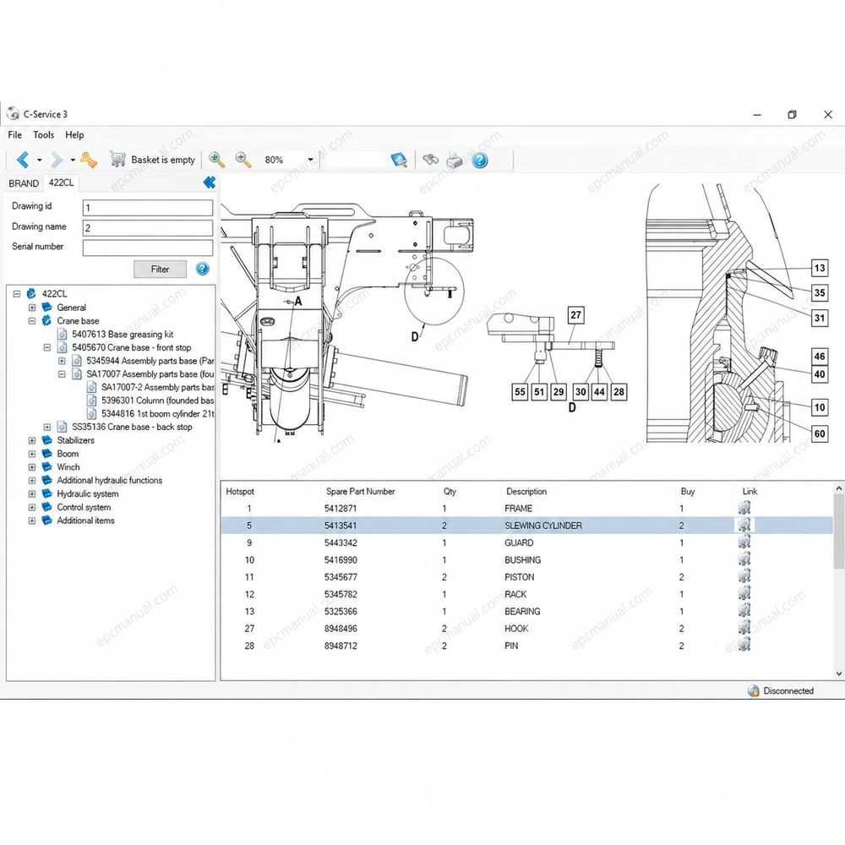Expand 5345944 Assembly parts base node
845x845 pixels.
[x=62, y=361]
